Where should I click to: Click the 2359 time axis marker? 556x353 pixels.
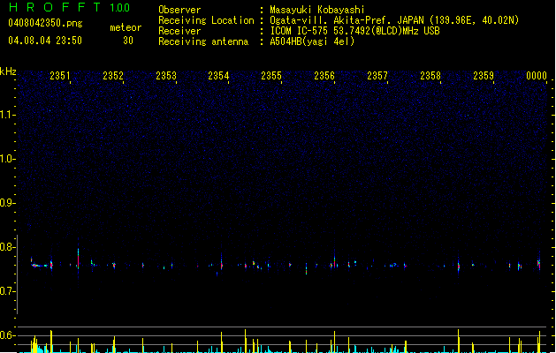coord(484,76)
